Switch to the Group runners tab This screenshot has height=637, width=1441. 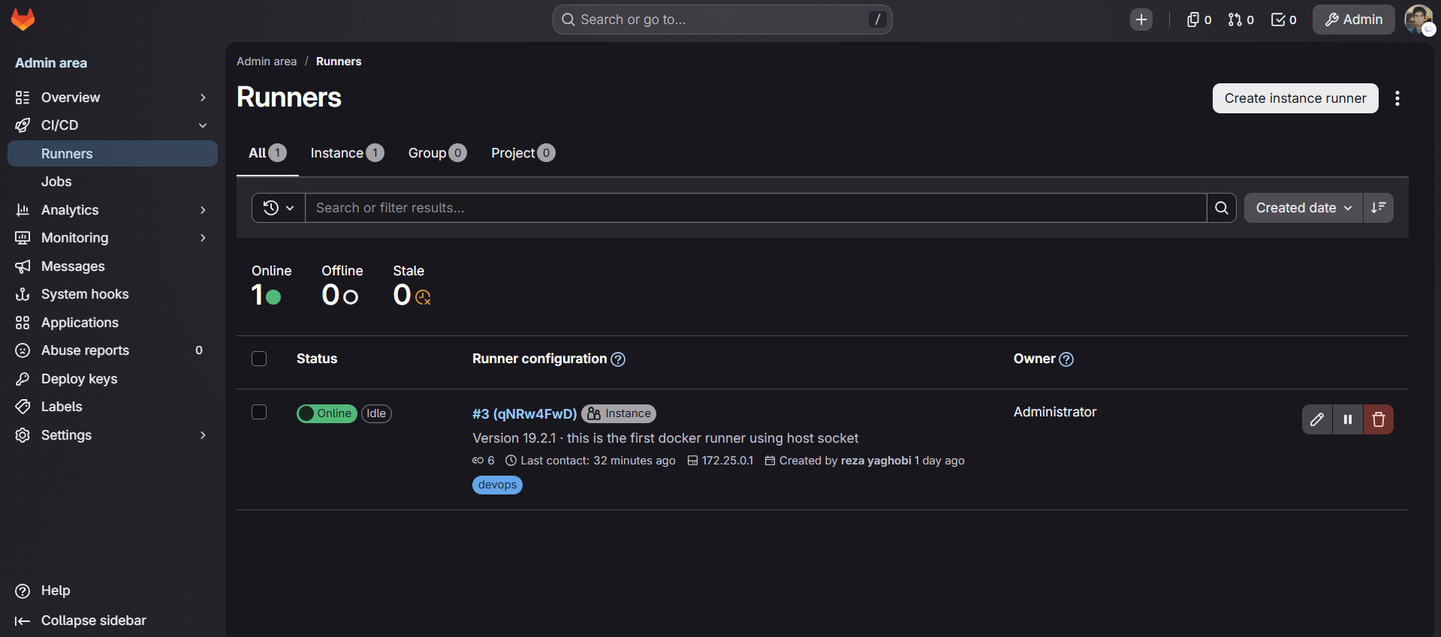click(x=437, y=153)
